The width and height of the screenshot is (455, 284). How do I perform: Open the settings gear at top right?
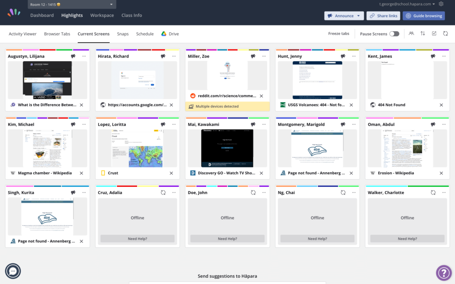[x=441, y=4]
